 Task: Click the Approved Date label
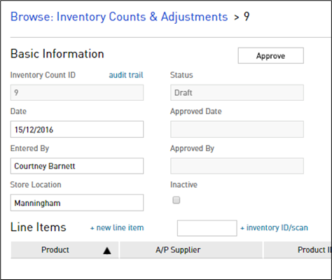click(x=196, y=111)
